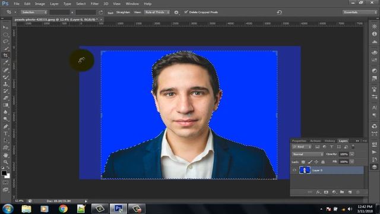Open the Filter menu
This screenshot has height=214, width=380.
pyautogui.click(x=94, y=4)
